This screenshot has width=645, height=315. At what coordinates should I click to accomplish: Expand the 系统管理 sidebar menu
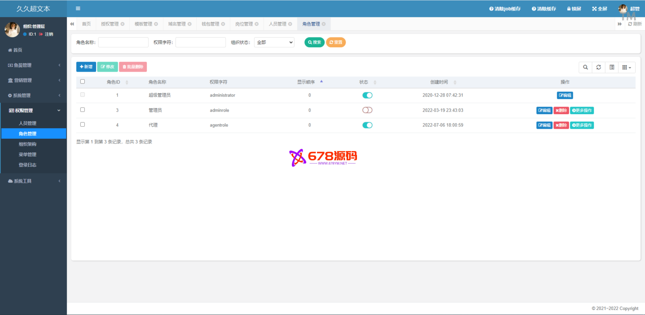[x=33, y=95]
